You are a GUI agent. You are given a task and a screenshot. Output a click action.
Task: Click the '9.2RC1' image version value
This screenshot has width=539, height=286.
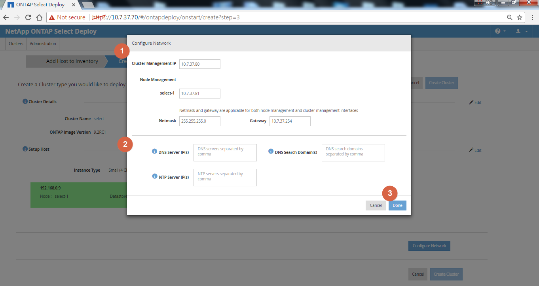100,132
